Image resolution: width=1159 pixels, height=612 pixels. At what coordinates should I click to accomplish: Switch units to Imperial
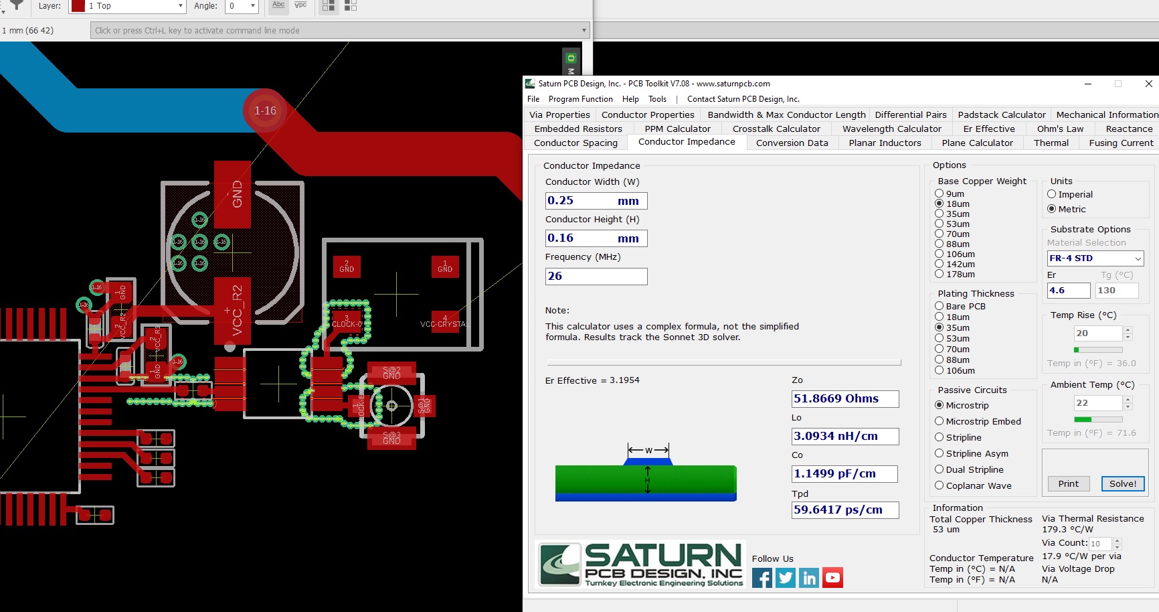[1052, 194]
